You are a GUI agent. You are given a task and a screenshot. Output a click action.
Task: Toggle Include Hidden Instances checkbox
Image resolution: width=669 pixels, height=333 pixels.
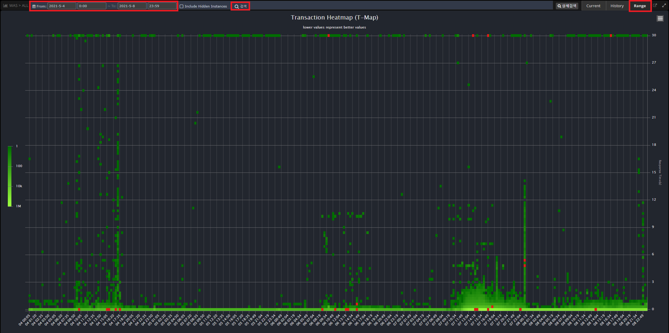click(x=181, y=6)
